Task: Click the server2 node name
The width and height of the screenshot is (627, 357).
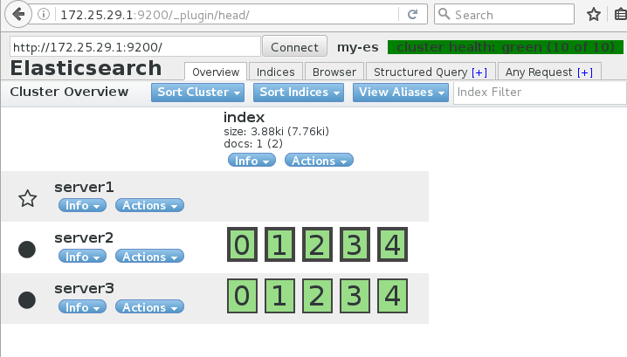Action: click(x=84, y=237)
